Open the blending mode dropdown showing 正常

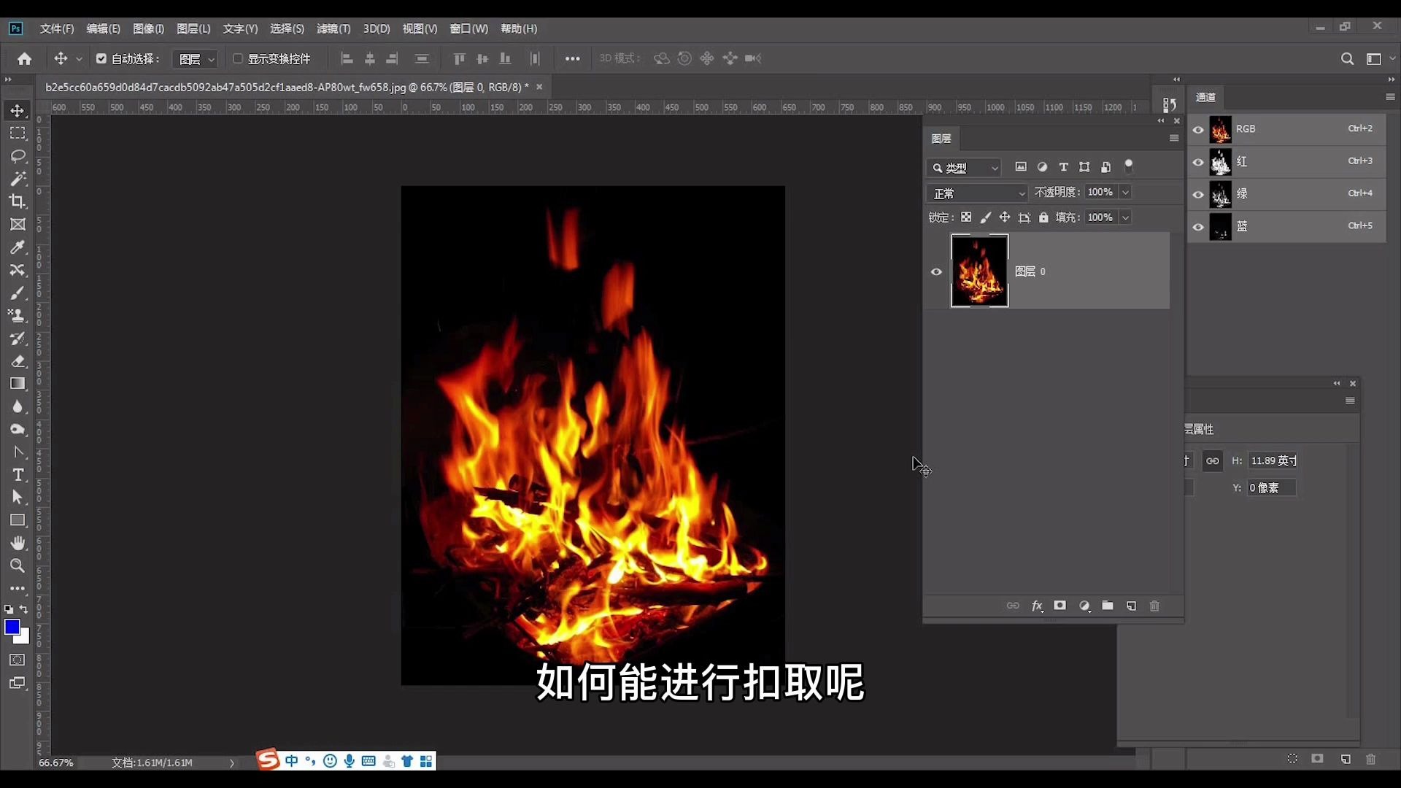tap(977, 193)
